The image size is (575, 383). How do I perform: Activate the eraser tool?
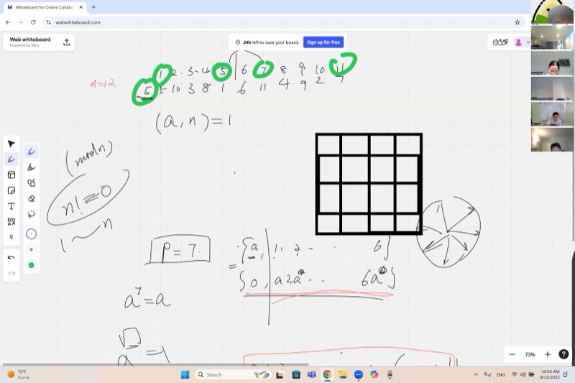click(31, 198)
